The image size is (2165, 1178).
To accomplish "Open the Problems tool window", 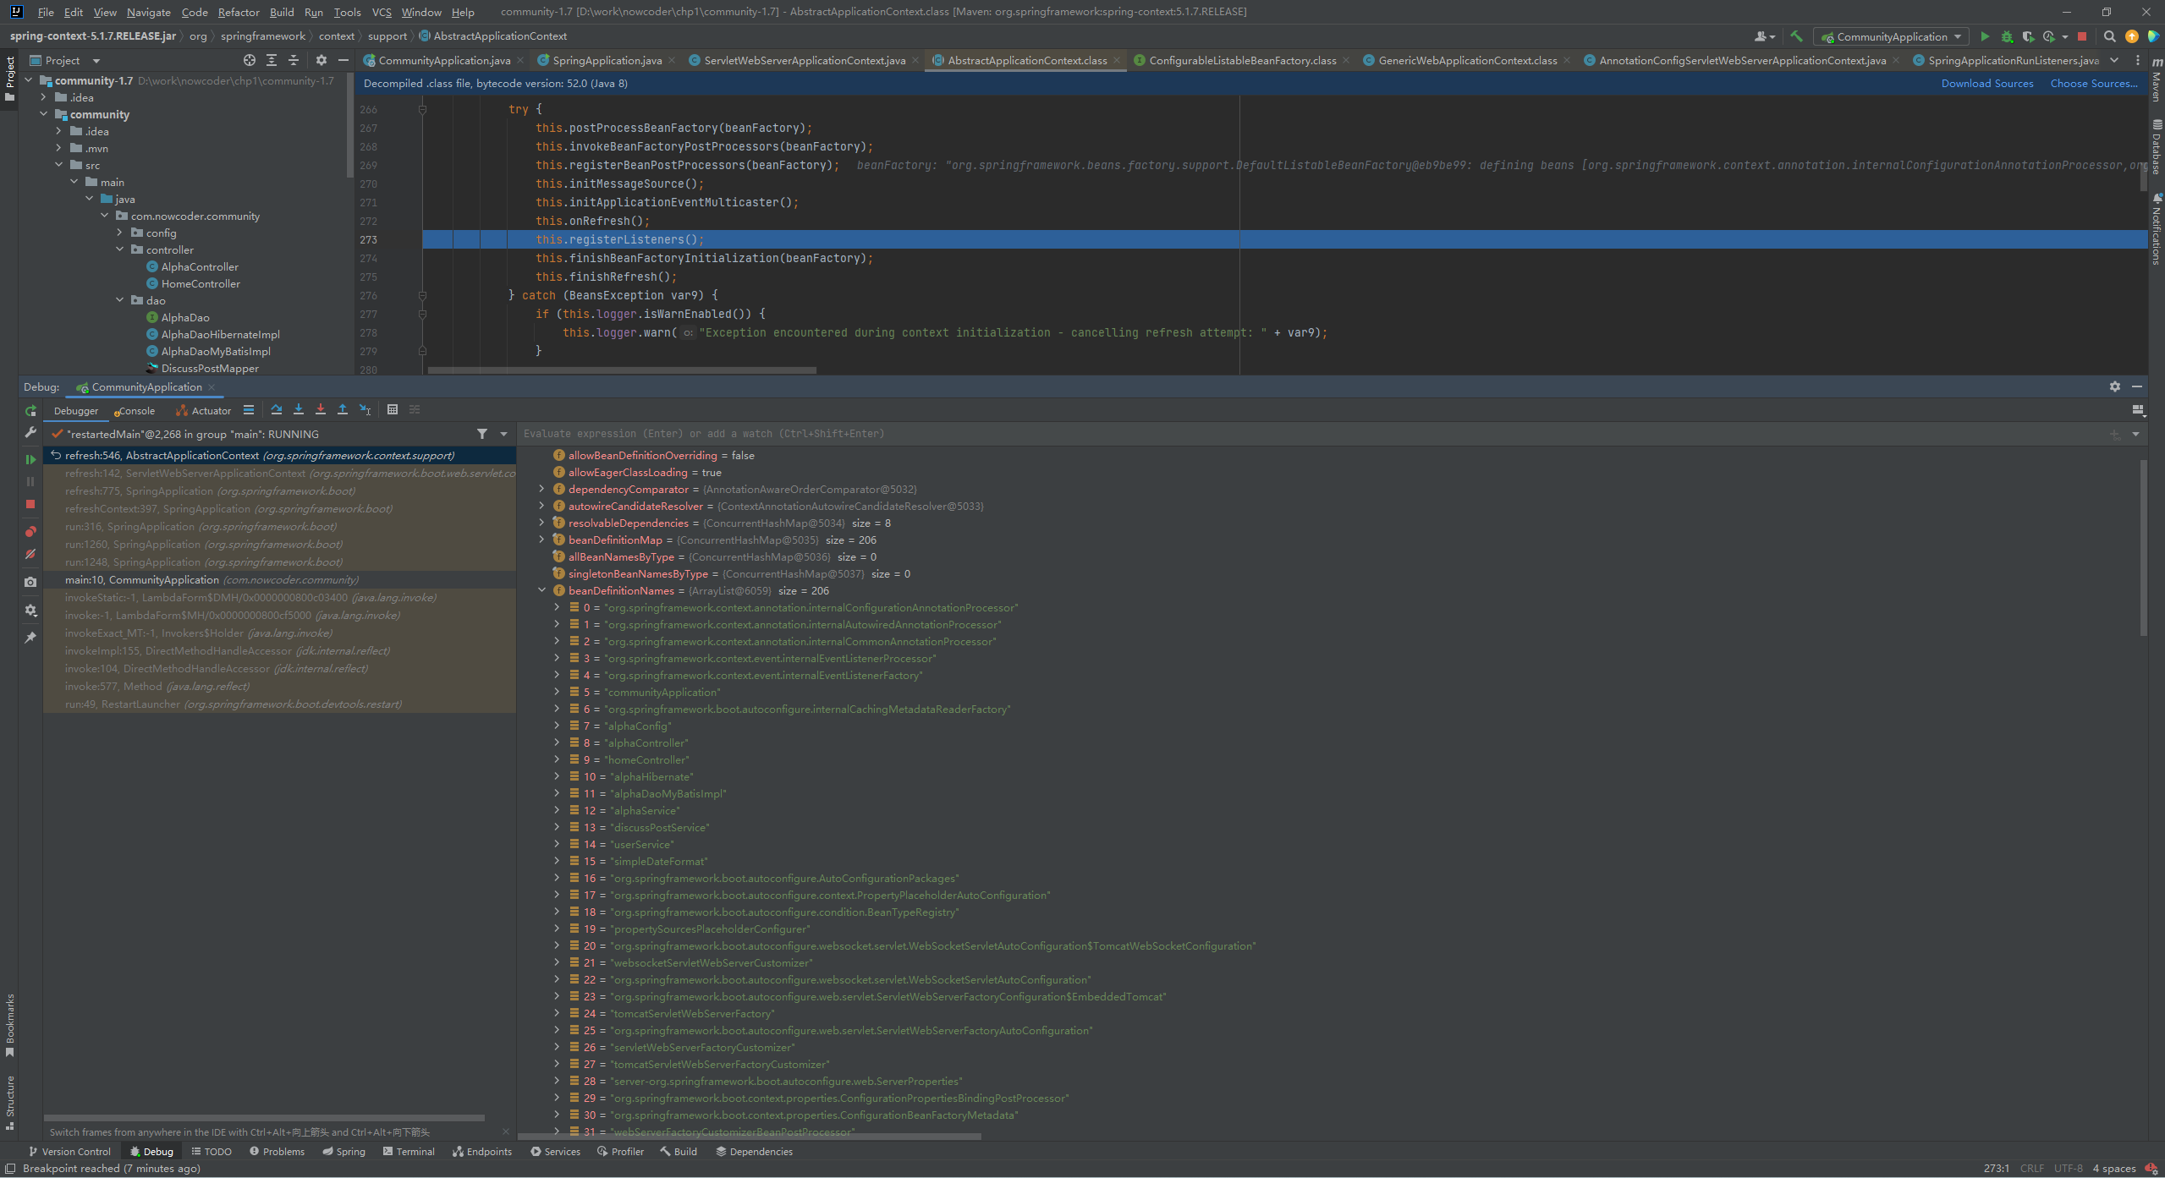I will coord(277,1152).
